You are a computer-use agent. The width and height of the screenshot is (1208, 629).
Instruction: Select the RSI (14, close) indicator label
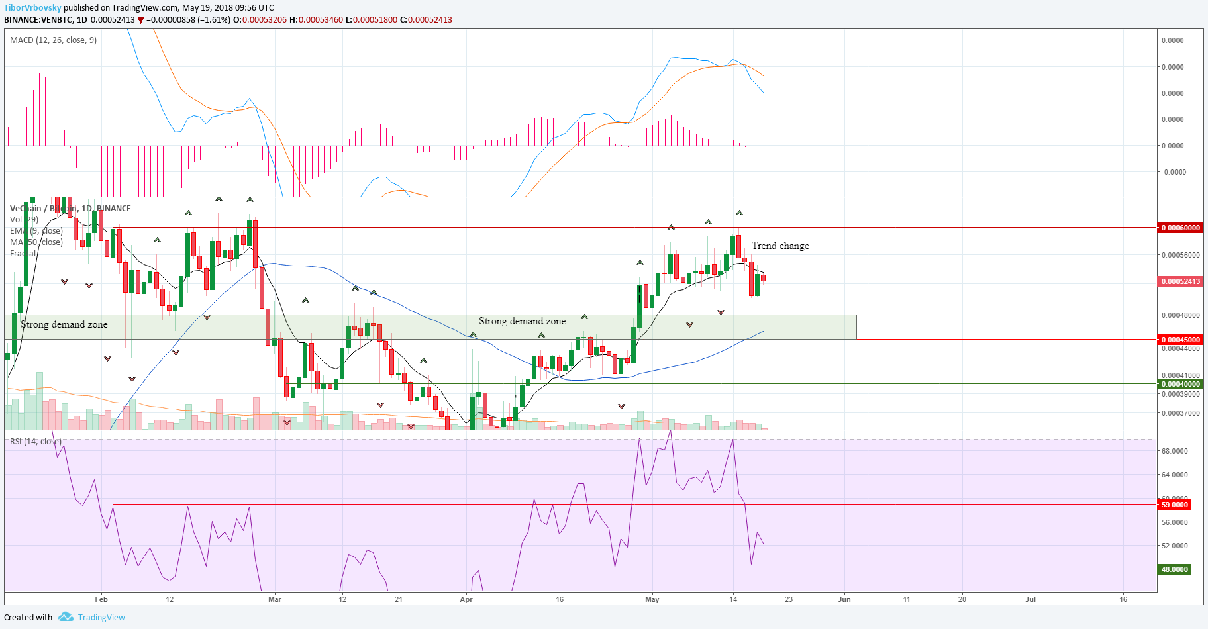[36, 442]
